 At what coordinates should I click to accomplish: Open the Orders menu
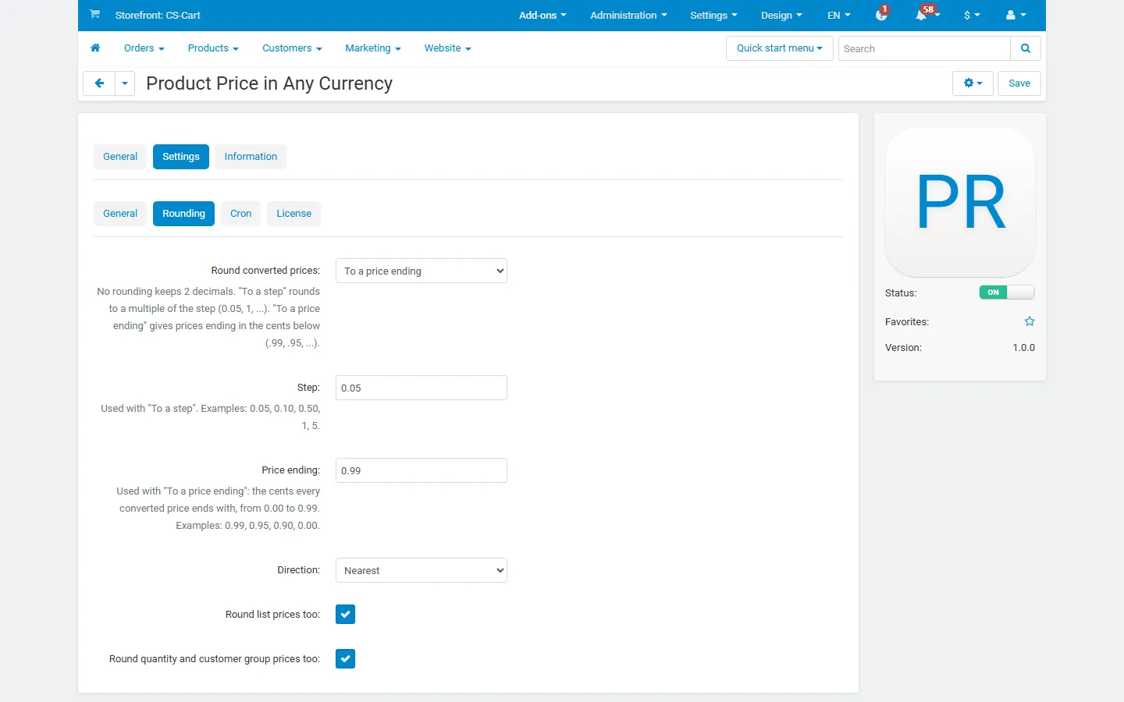point(144,48)
